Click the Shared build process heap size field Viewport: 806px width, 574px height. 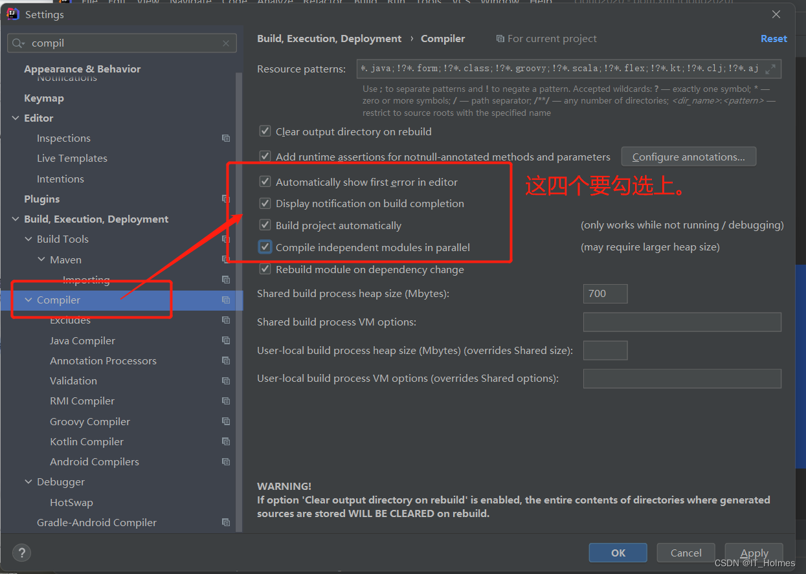coord(605,293)
